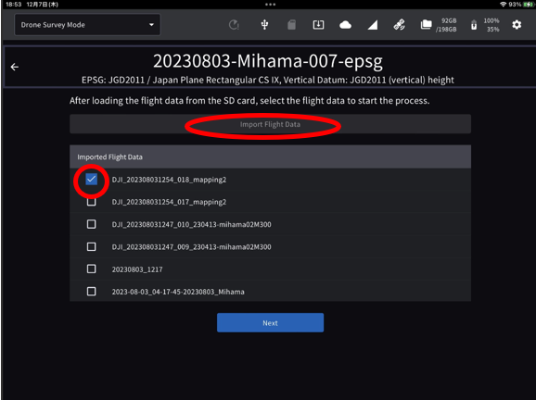This screenshot has height=400, width=536.
Task: Click the GNSS satellite icon
Action: click(x=400, y=25)
